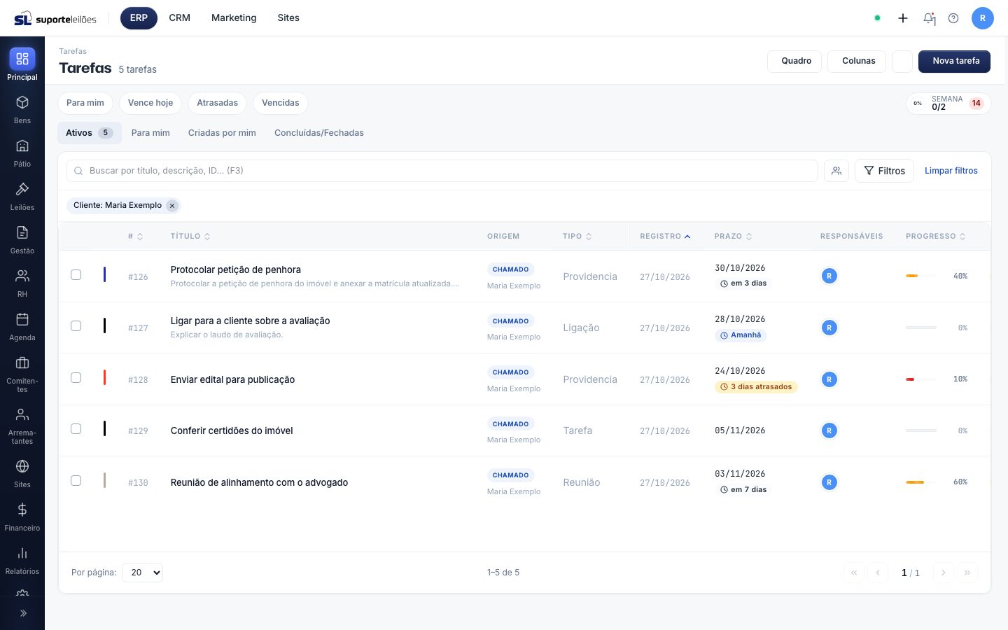Switch to the CRM module
Image resolution: width=1008 pixels, height=630 pixels.
pos(180,18)
